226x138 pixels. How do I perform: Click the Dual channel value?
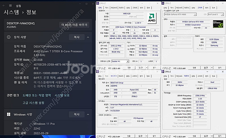(x=212, y=82)
